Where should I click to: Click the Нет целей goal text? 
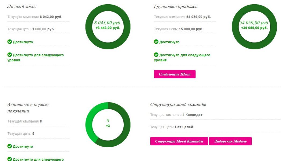point(184,127)
